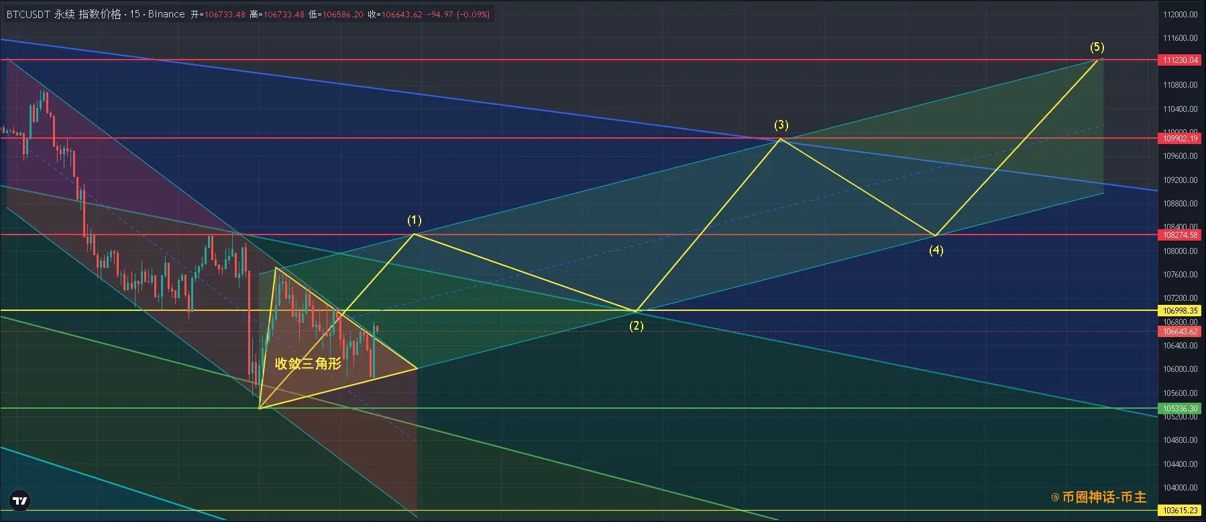Click the 112000.00 price axis label
The image size is (1206, 522).
[x=1181, y=15]
